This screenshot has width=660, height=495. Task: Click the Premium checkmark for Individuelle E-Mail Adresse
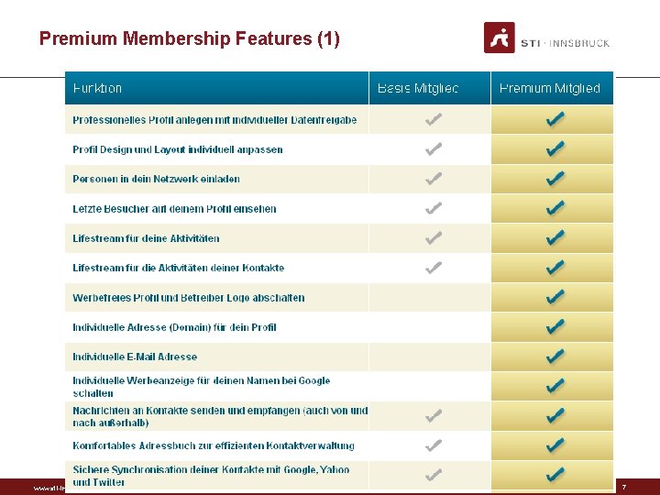(555, 357)
